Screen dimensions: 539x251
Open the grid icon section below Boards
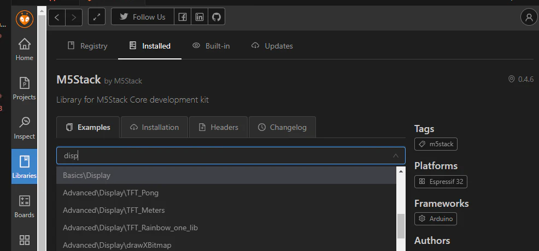click(x=25, y=240)
